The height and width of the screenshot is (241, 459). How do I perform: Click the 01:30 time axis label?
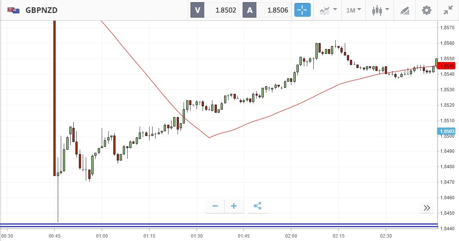tap(197, 236)
